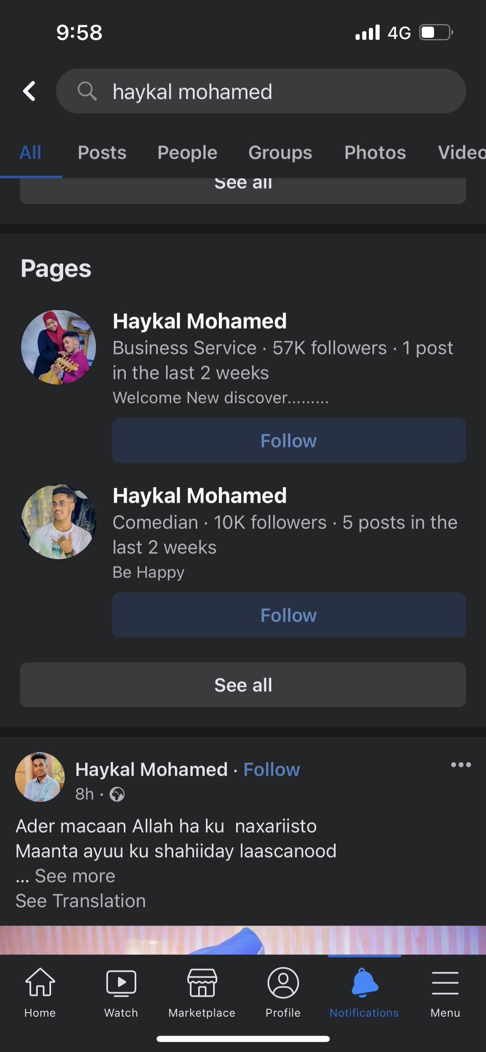Viewport: 486px width, 1052px height.
Task: Follow the Comedian Haykal Mohamed page
Action: coord(289,615)
